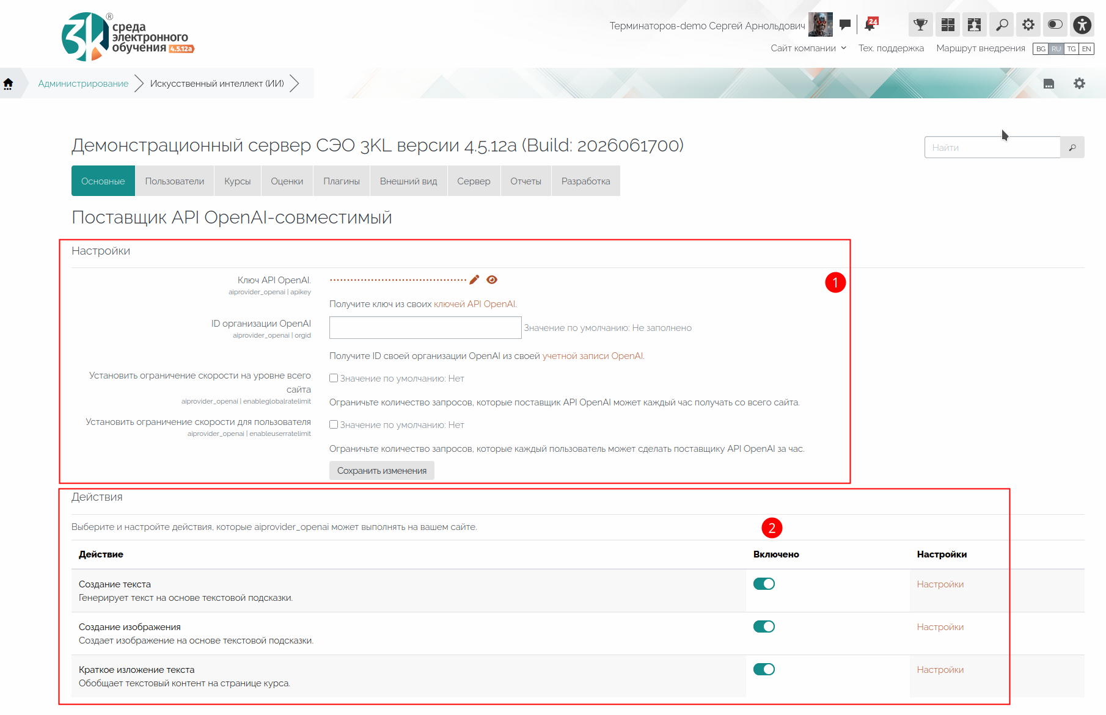Open the user avatar profile menu

pos(820,25)
